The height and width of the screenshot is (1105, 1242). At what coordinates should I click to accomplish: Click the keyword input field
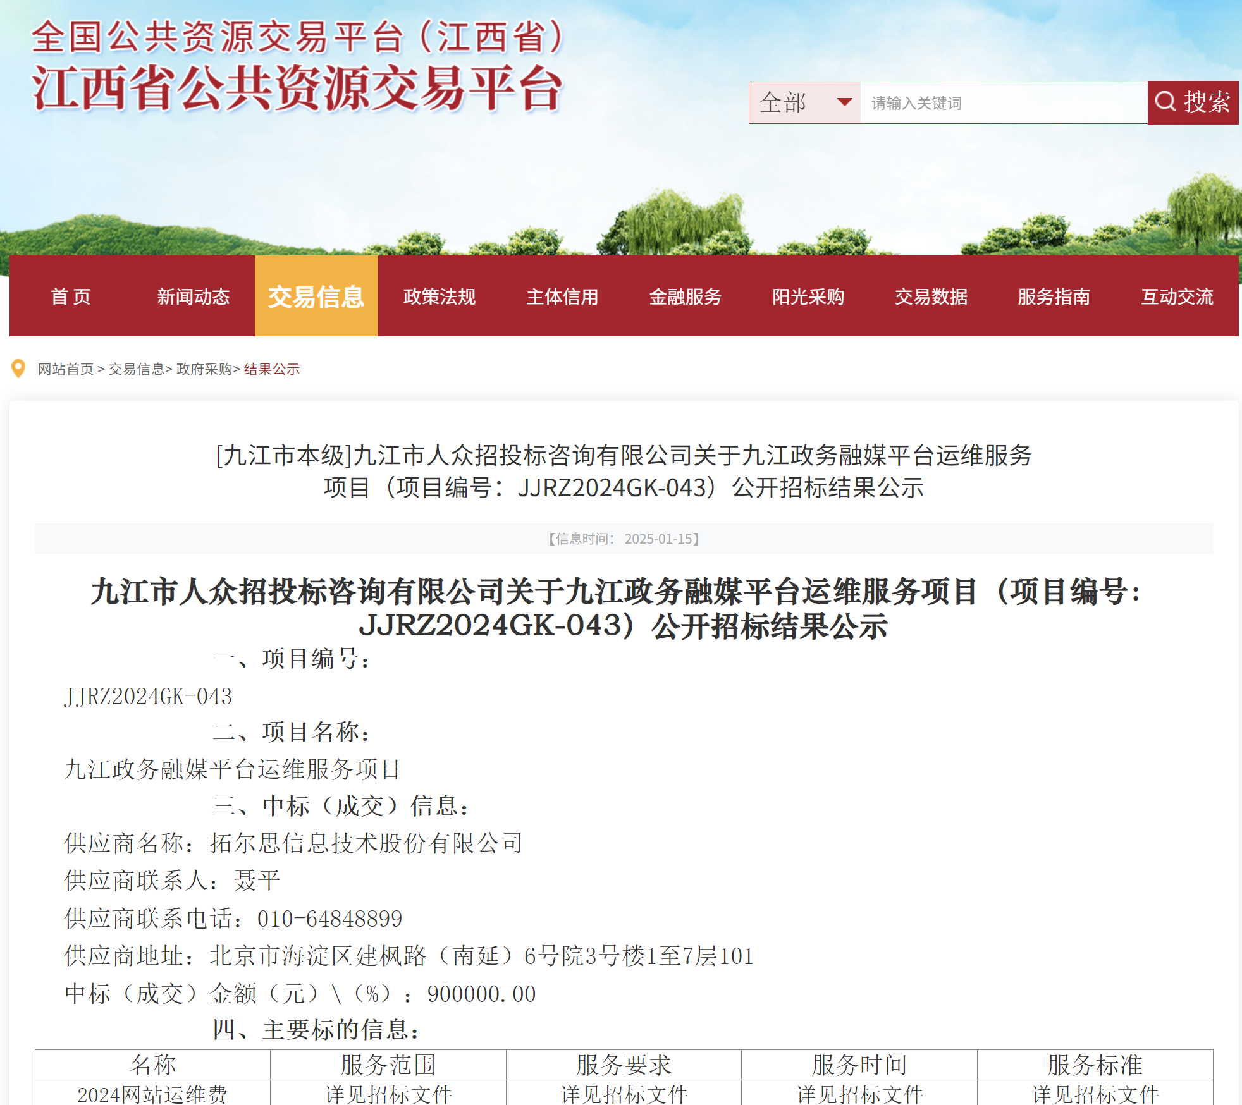tap(999, 102)
